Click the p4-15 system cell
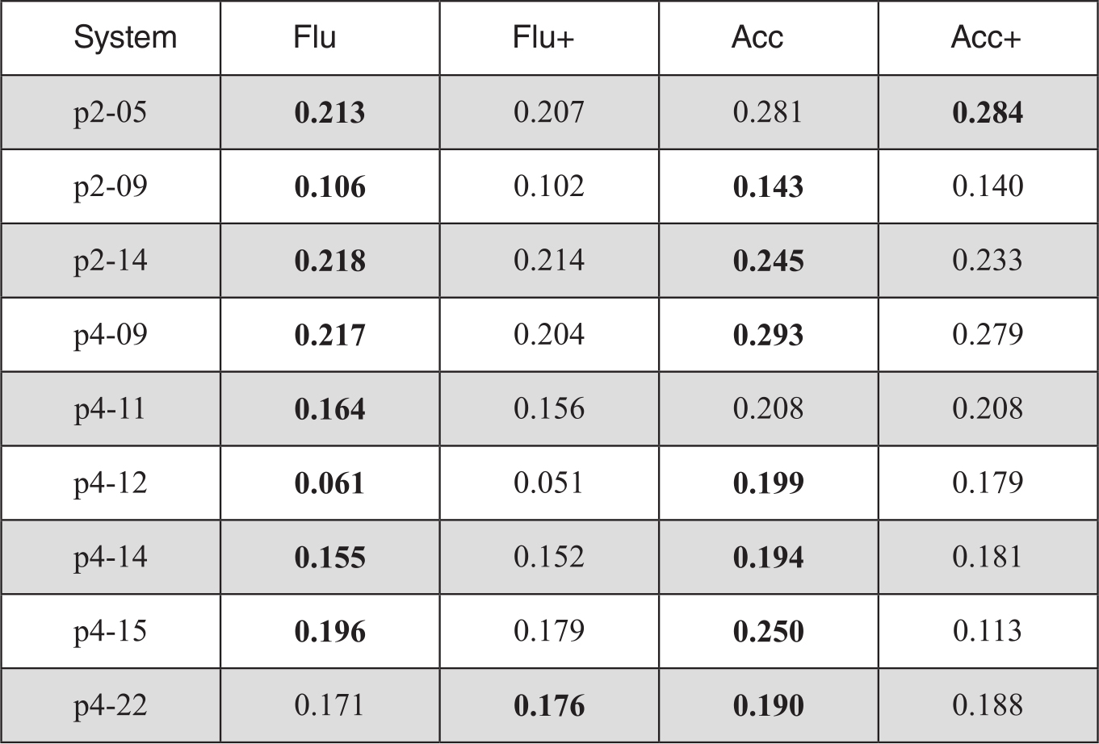 tap(111, 632)
